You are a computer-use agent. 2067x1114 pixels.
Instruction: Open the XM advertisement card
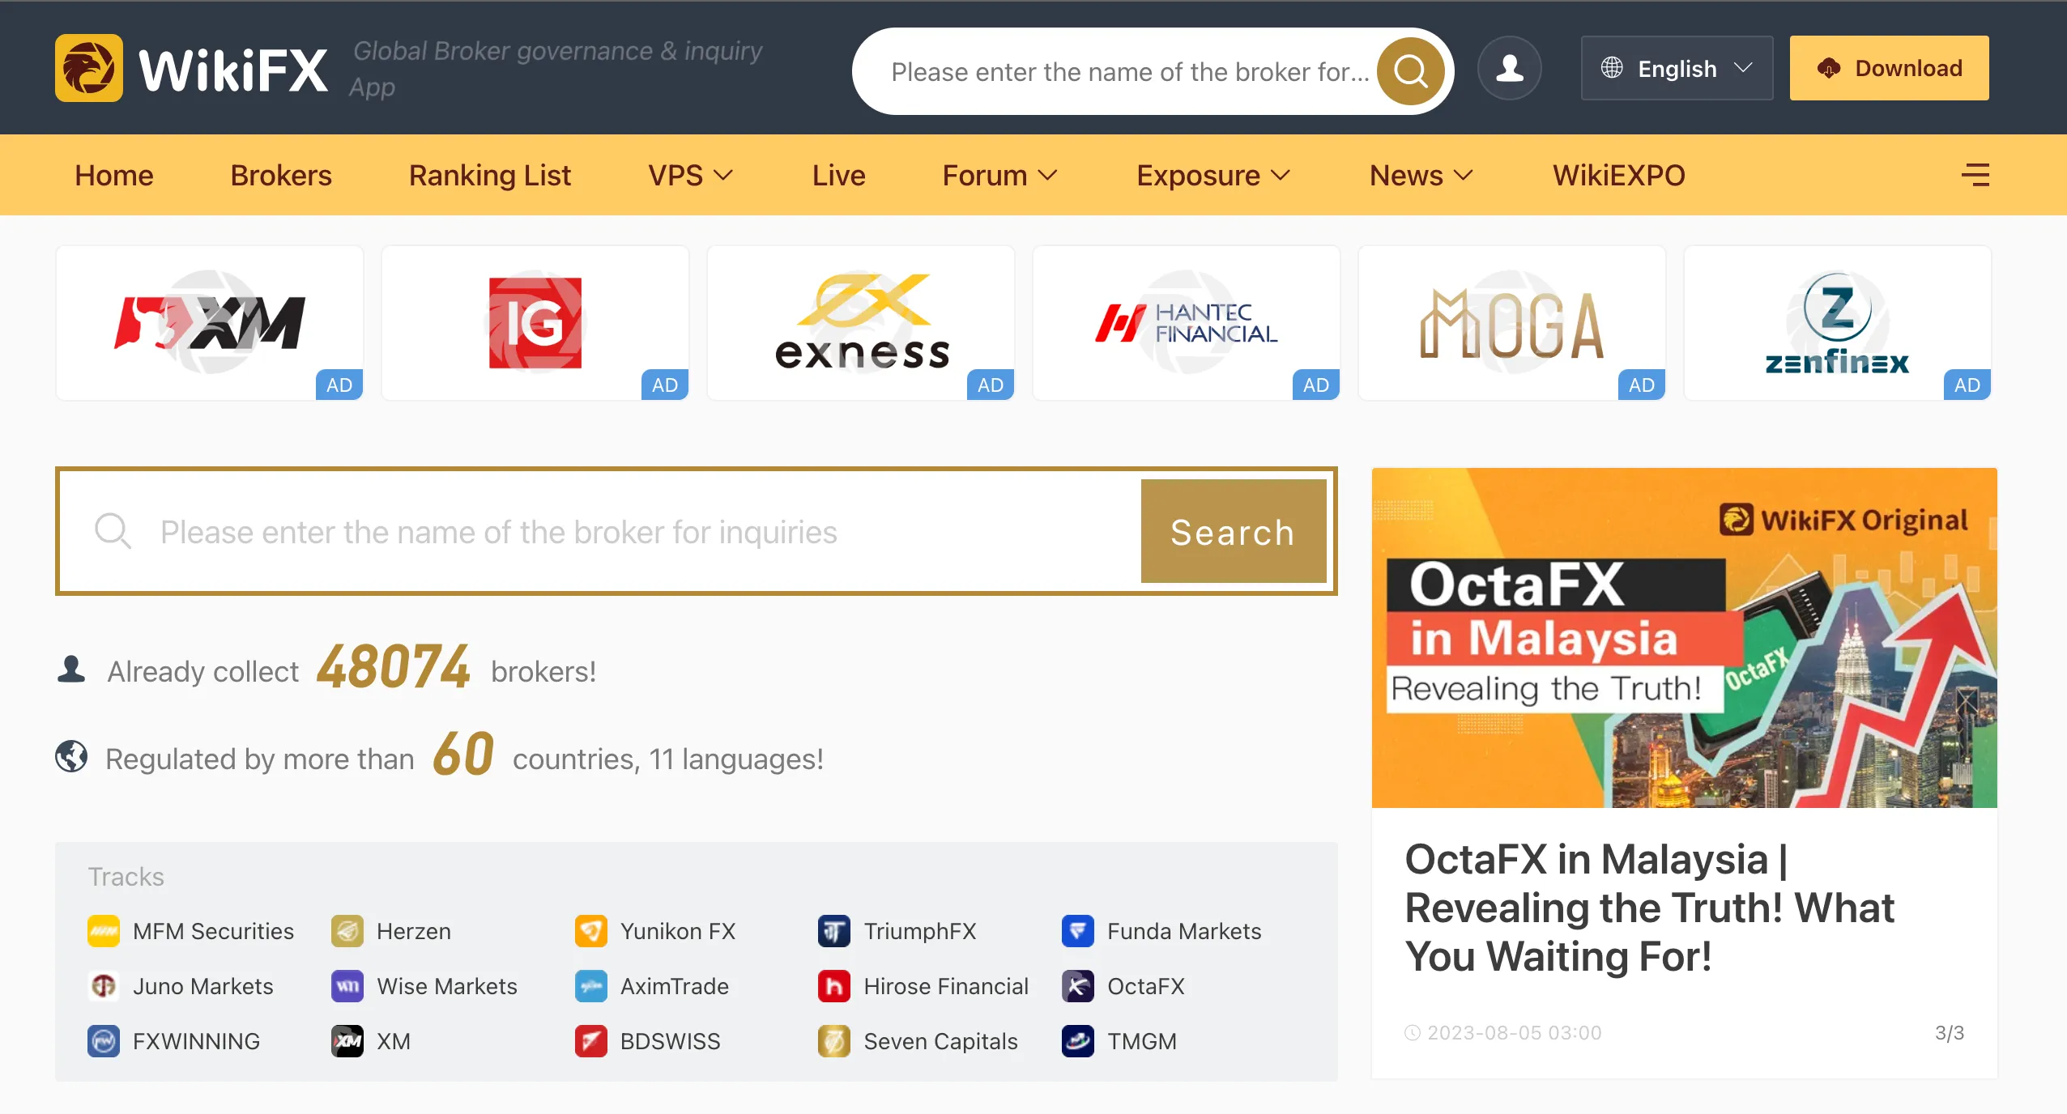pyautogui.click(x=210, y=323)
